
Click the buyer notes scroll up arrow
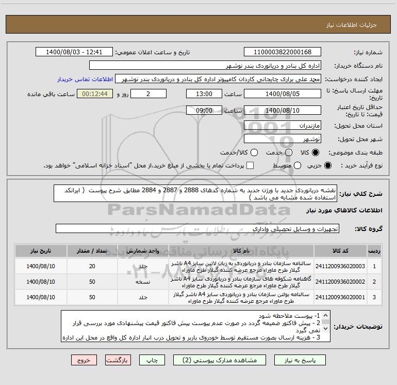point(326,315)
